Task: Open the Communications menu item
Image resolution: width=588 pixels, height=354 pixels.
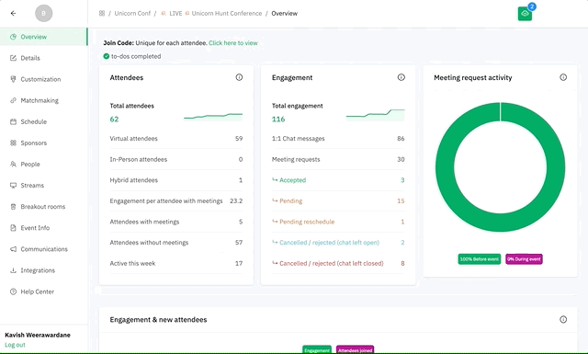Action: [x=44, y=249]
